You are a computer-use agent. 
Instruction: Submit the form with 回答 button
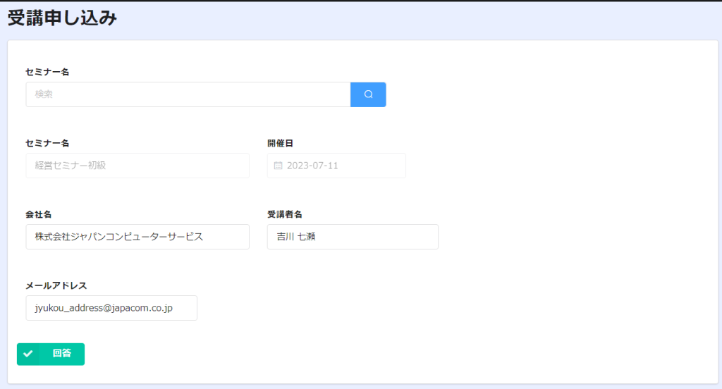click(51, 354)
